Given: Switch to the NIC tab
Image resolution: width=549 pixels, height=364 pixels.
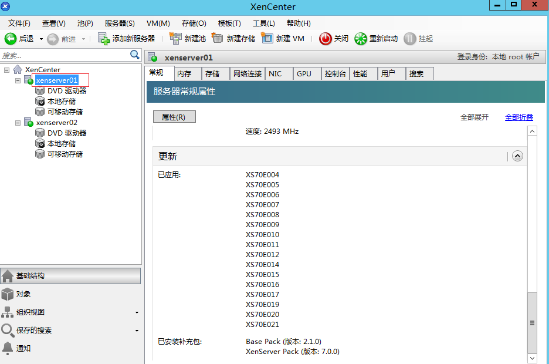Looking at the screenshot, I should (279, 74).
